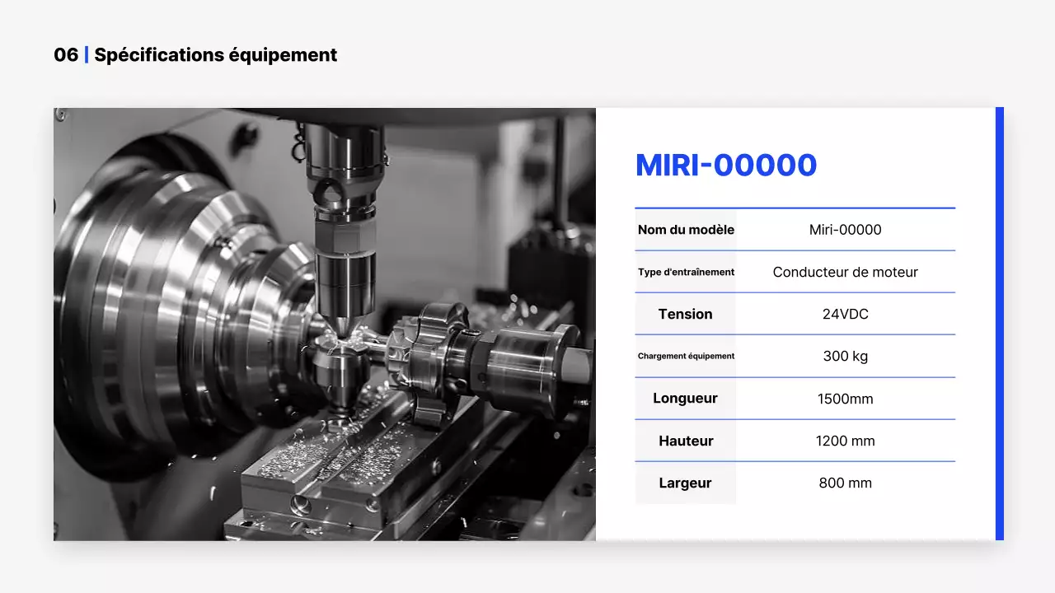Click the large blue MIRI-00000 heading
The width and height of the screenshot is (1055, 593).
click(725, 166)
